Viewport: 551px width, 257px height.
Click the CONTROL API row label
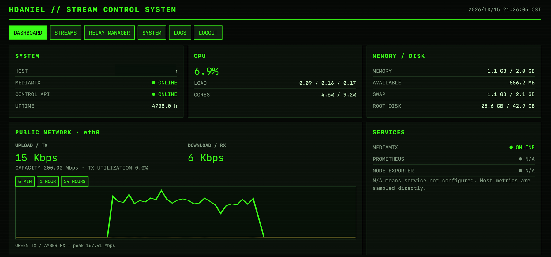[32, 94]
